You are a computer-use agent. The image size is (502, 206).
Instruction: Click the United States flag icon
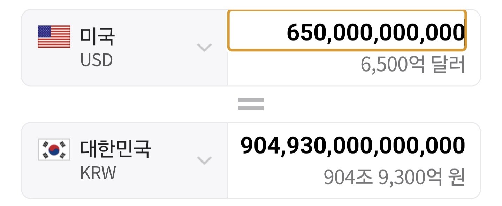pos(54,36)
